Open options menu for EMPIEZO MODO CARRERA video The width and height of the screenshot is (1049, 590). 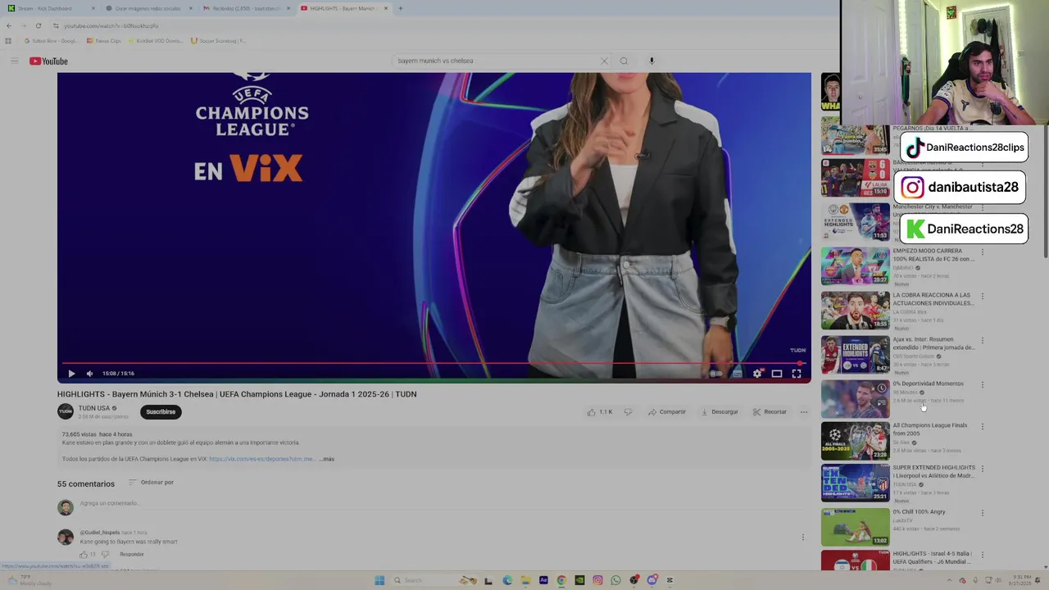pos(983,252)
